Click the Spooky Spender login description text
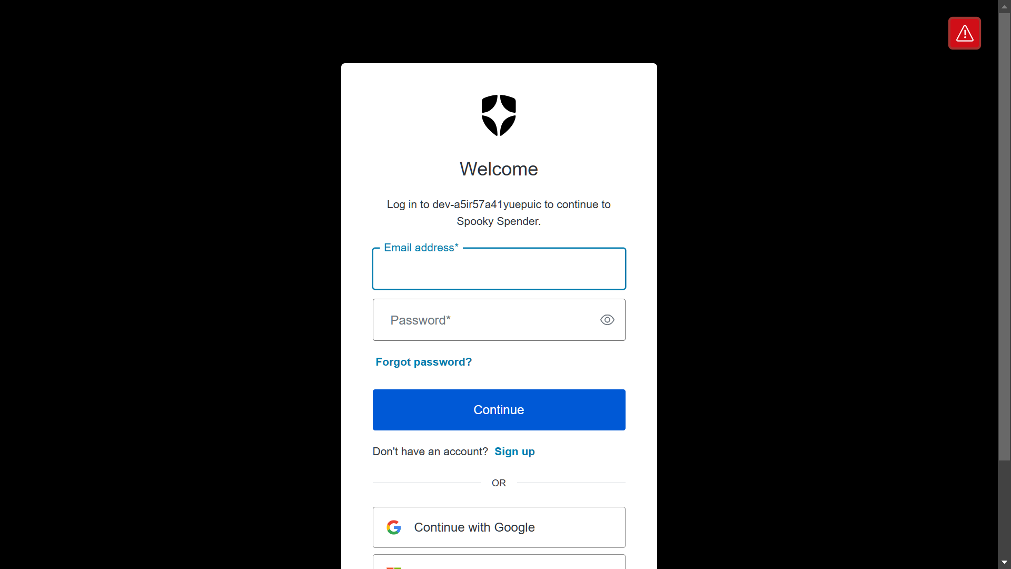This screenshot has width=1011, height=569. click(x=499, y=213)
